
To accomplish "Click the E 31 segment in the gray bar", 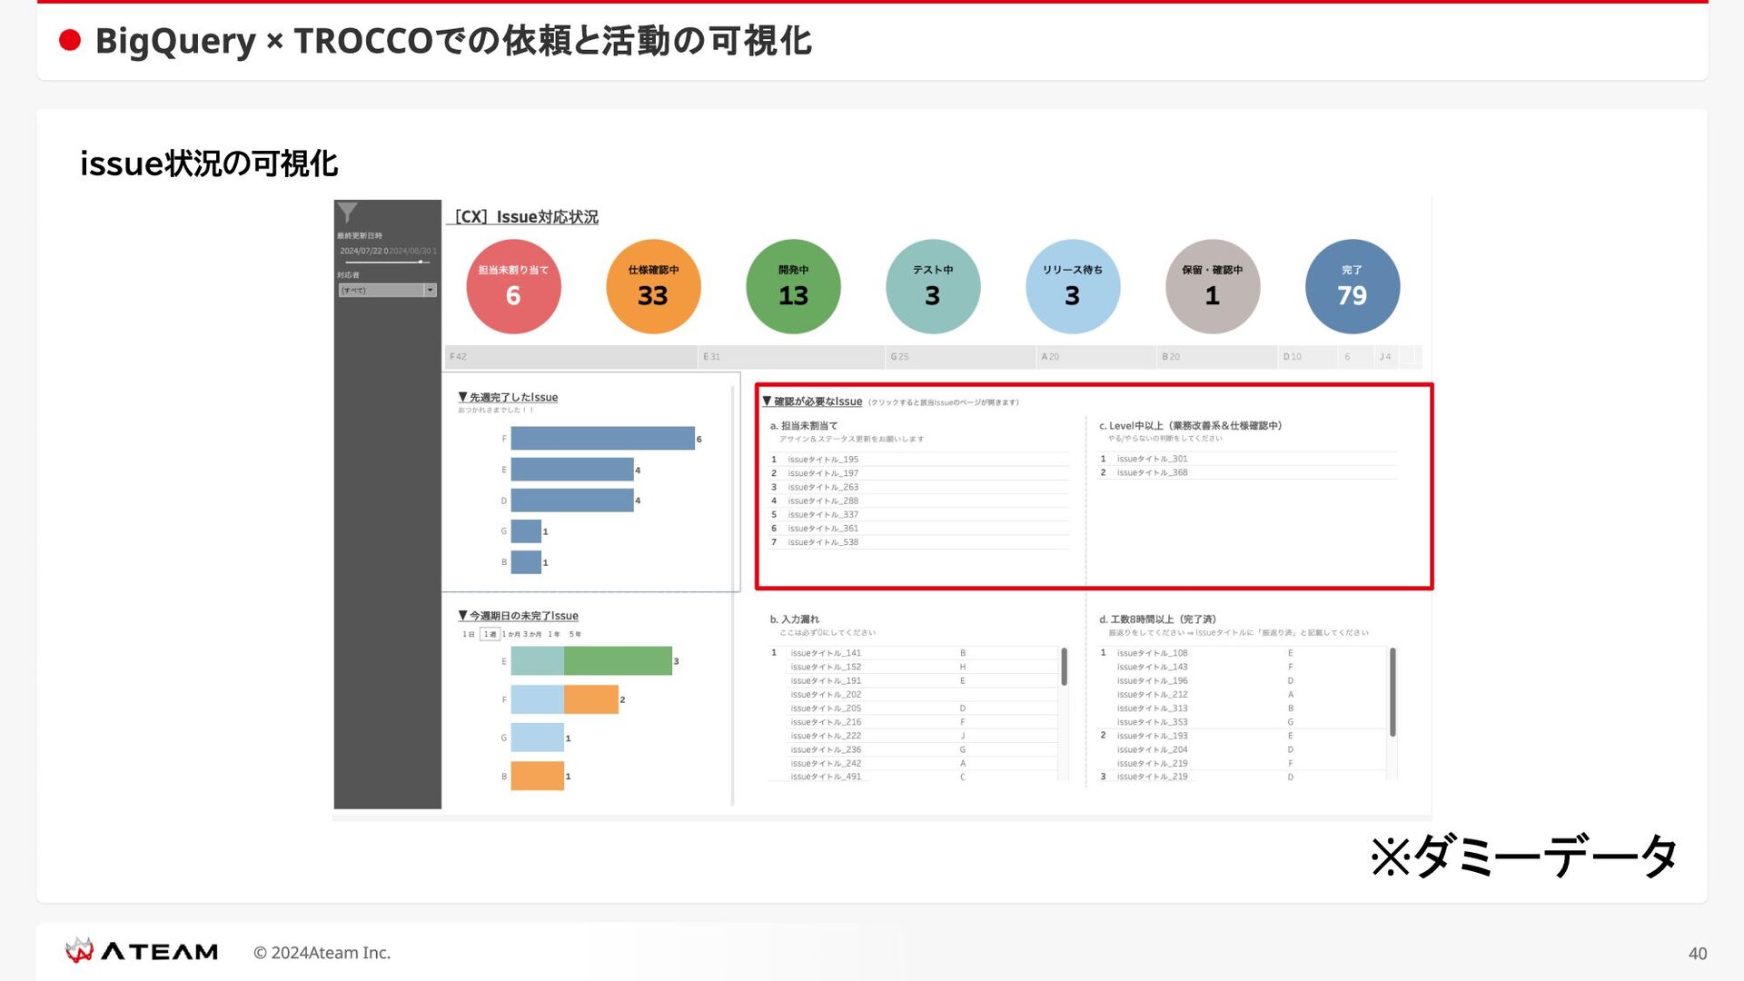I will 792,357.
